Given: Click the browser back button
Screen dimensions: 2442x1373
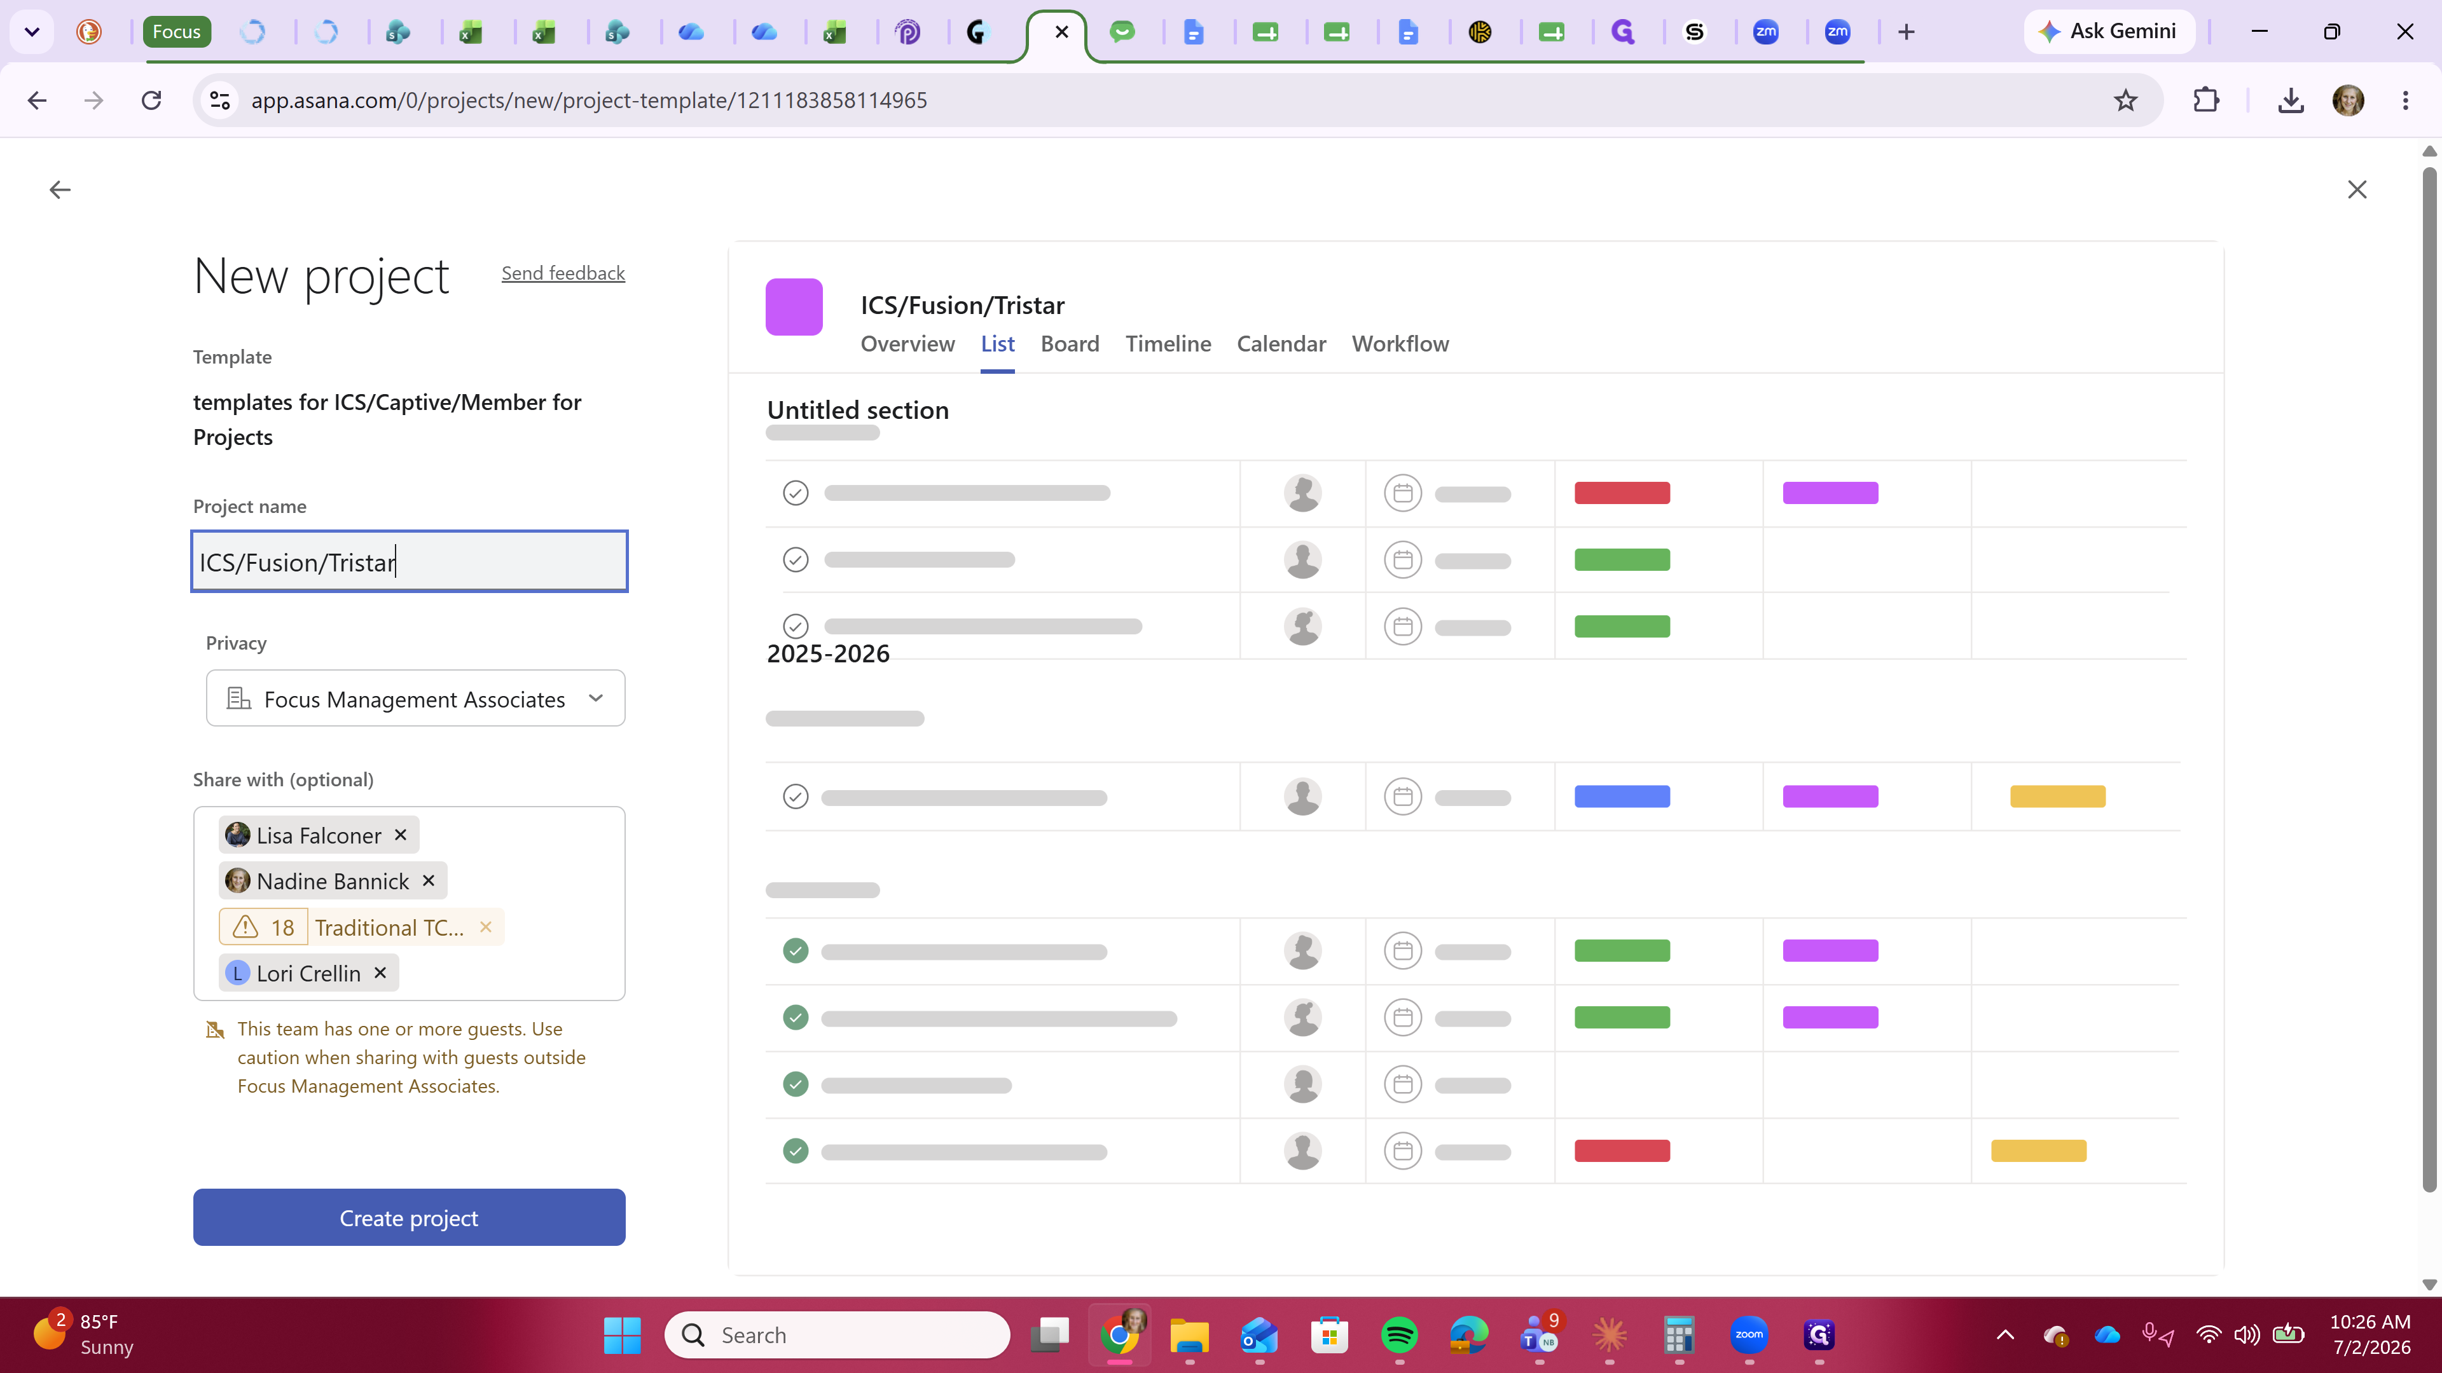Looking at the screenshot, I should coord(37,100).
